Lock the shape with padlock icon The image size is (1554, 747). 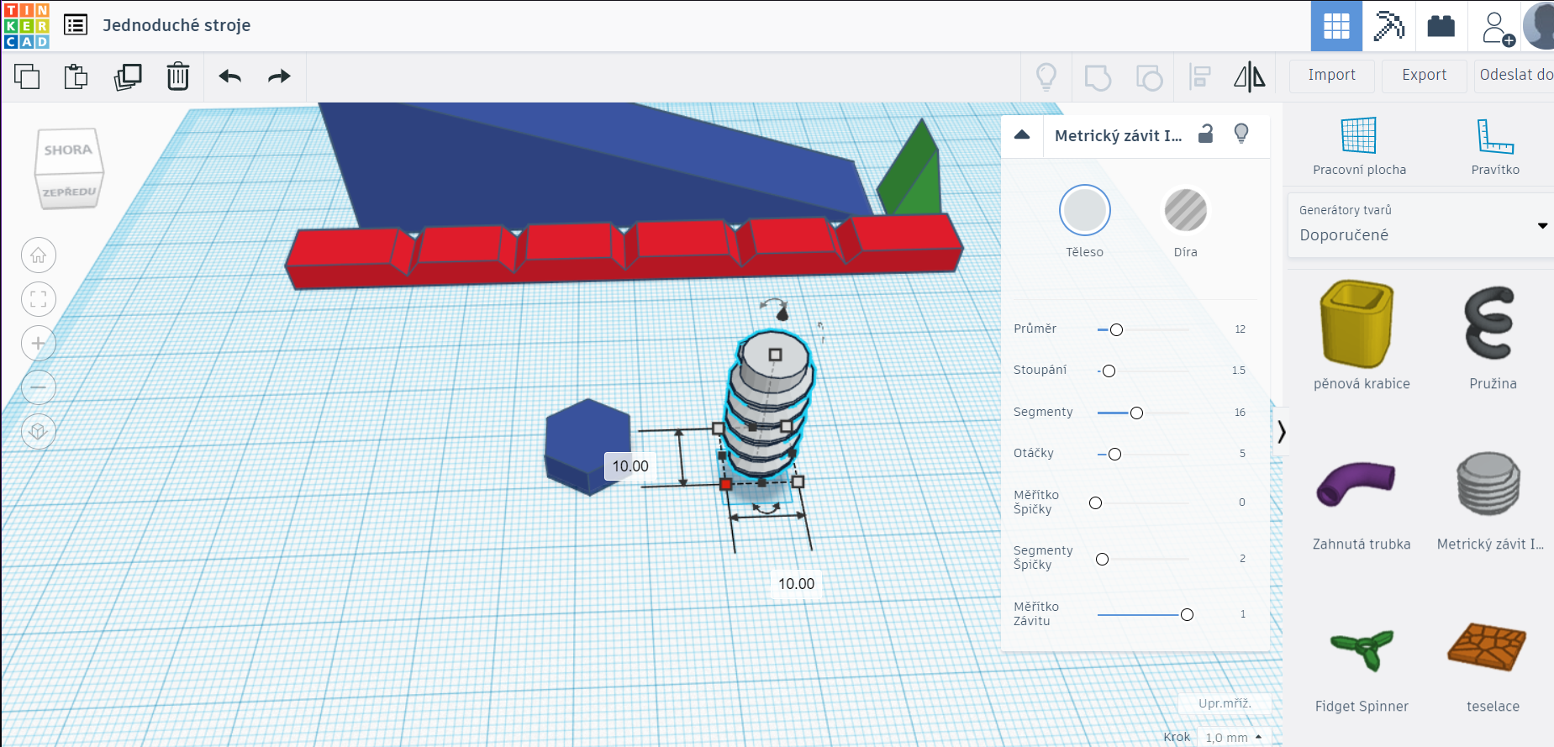pyautogui.click(x=1206, y=134)
